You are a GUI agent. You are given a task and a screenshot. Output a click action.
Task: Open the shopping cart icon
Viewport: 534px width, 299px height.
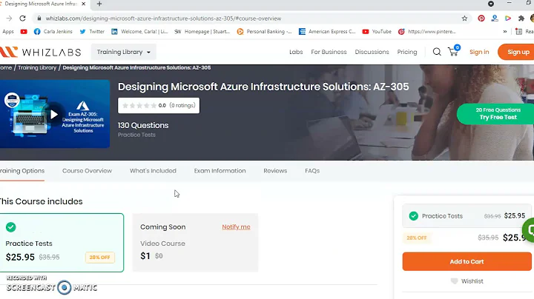tap(453, 51)
